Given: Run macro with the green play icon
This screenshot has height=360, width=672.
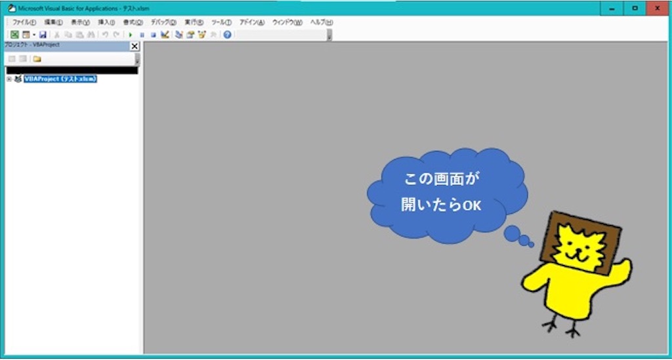Looking at the screenshot, I should [x=131, y=35].
